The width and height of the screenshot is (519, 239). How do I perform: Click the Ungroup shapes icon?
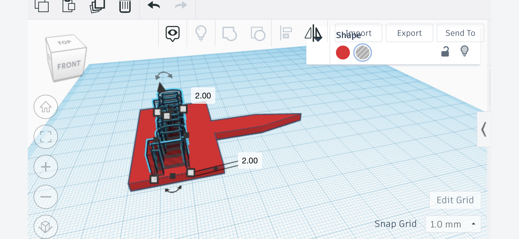[258, 33]
